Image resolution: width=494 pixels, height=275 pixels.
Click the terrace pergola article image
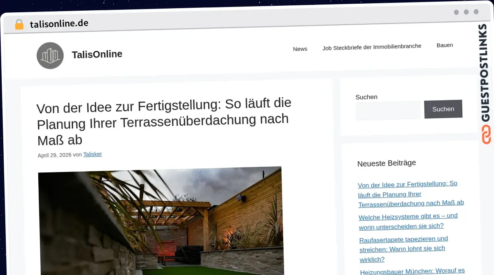coord(161,222)
